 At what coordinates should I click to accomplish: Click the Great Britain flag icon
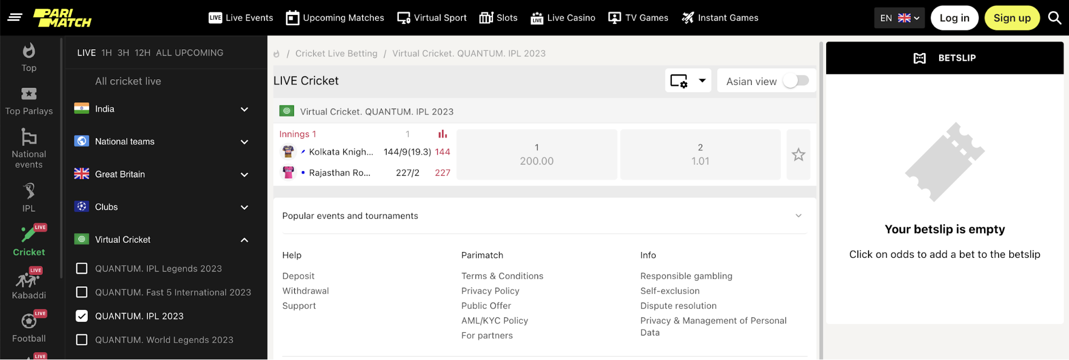click(x=81, y=174)
